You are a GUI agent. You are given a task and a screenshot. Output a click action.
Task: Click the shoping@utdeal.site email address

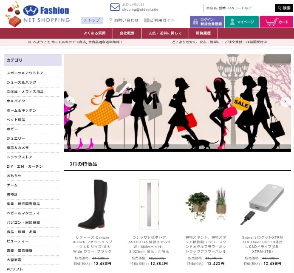click(140, 10)
